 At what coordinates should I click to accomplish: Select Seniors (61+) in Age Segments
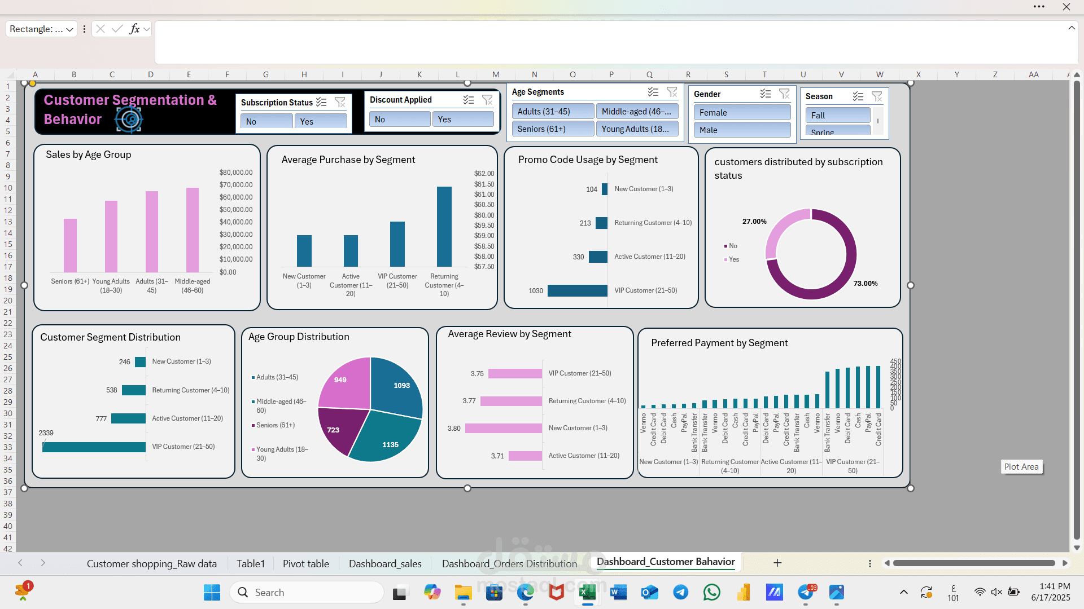(552, 129)
